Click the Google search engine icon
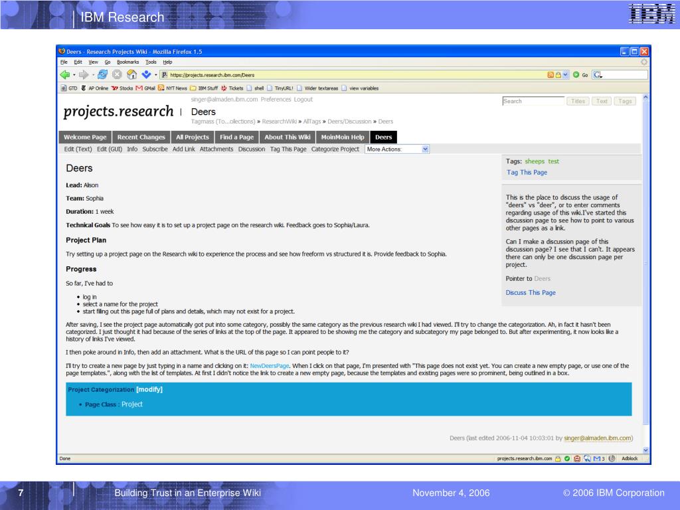Image resolution: width=680 pixels, height=510 pixels. click(597, 74)
